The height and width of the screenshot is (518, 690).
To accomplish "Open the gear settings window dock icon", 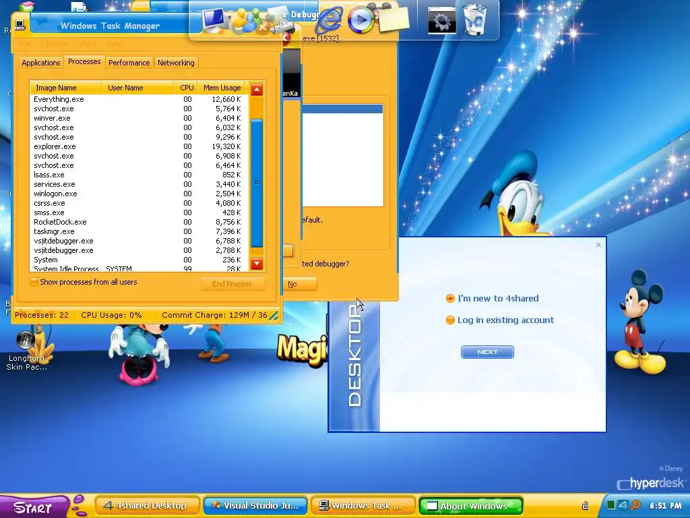I will click(442, 20).
